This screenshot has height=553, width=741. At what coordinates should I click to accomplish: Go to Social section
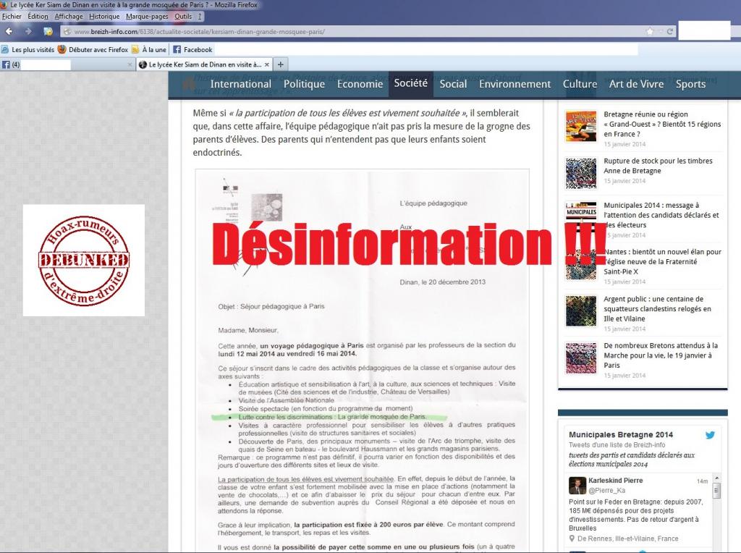453,84
